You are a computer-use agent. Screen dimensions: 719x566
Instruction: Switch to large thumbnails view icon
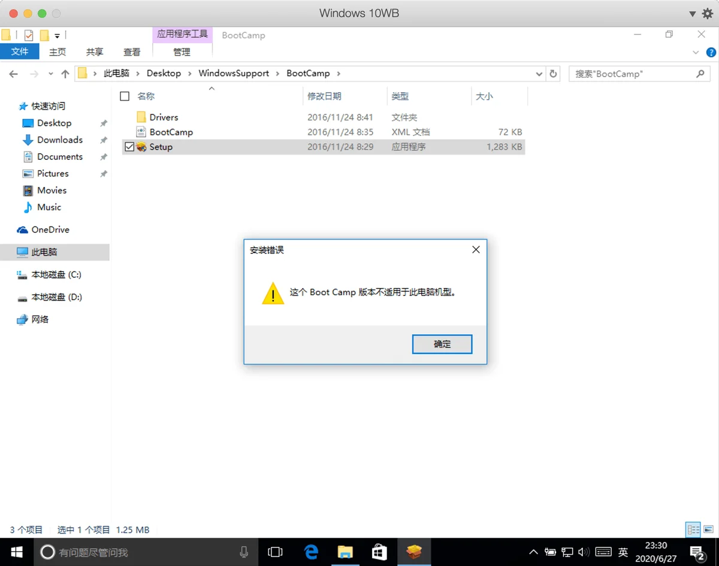(708, 529)
